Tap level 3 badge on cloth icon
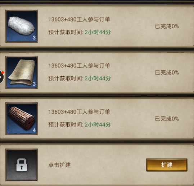This screenshot has width=194, height=186. point(34,84)
